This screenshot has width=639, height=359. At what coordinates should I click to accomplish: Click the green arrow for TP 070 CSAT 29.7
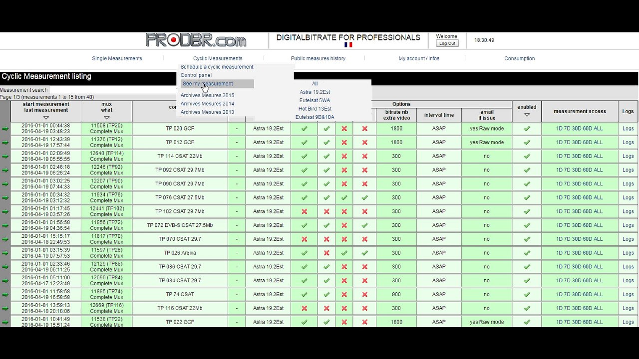(x=5, y=239)
